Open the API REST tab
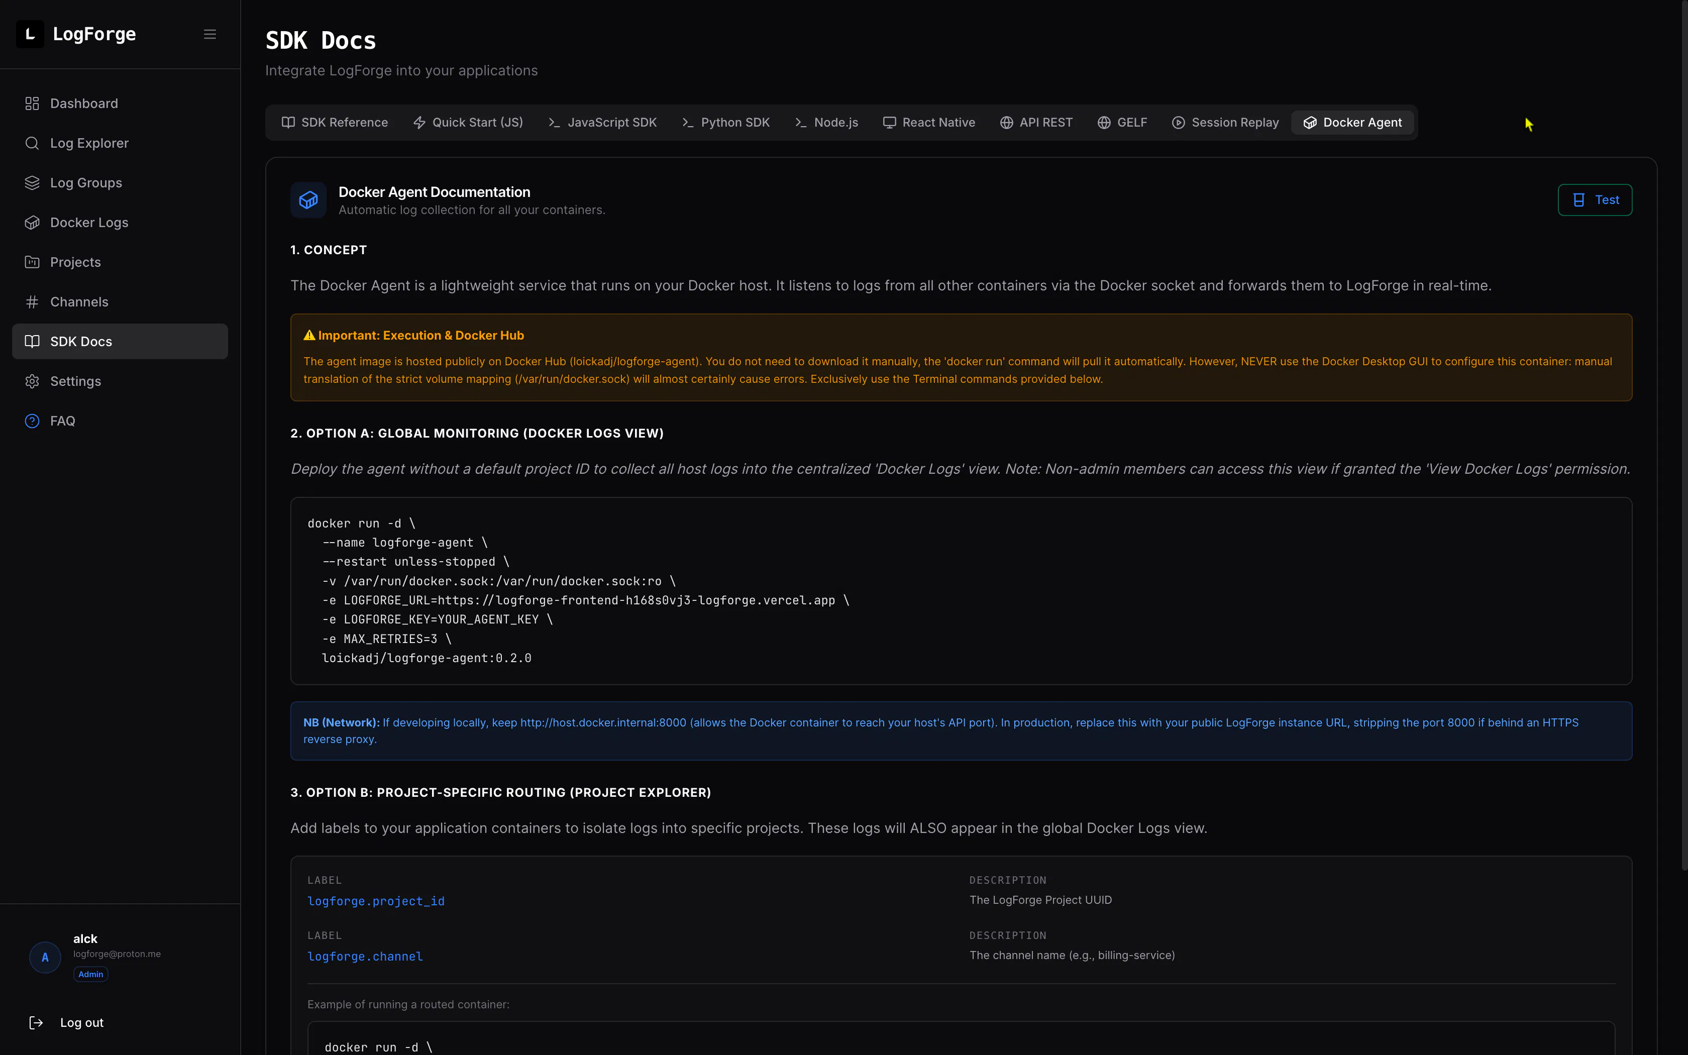 [x=1036, y=122]
